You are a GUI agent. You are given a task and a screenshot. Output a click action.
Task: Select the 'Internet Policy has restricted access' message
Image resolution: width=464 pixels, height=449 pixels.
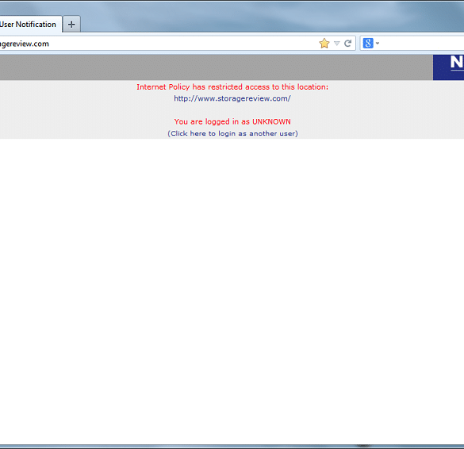(x=232, y=86)
